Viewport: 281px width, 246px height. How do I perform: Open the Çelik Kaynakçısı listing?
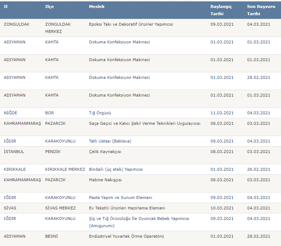coord(105,152)
